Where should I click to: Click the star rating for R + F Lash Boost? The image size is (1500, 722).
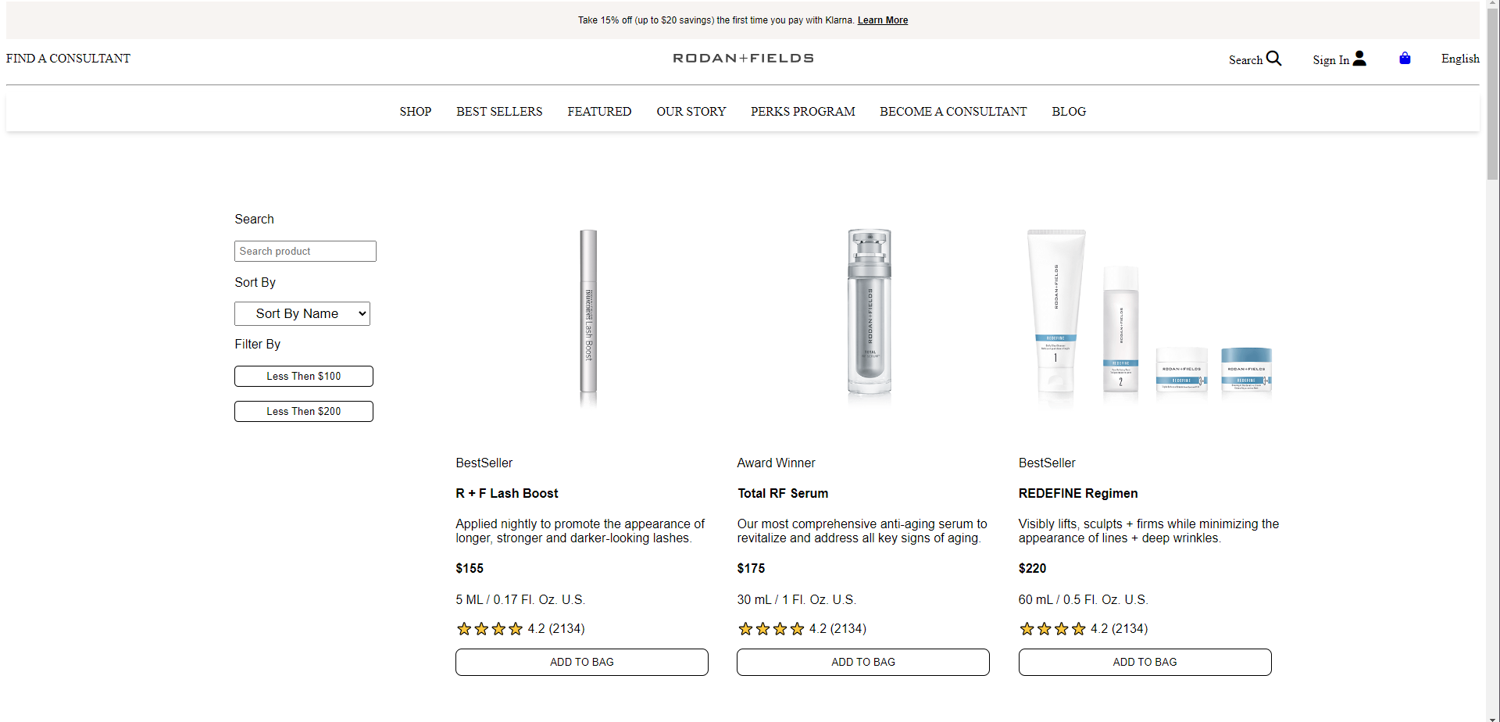tap(489, 628)
